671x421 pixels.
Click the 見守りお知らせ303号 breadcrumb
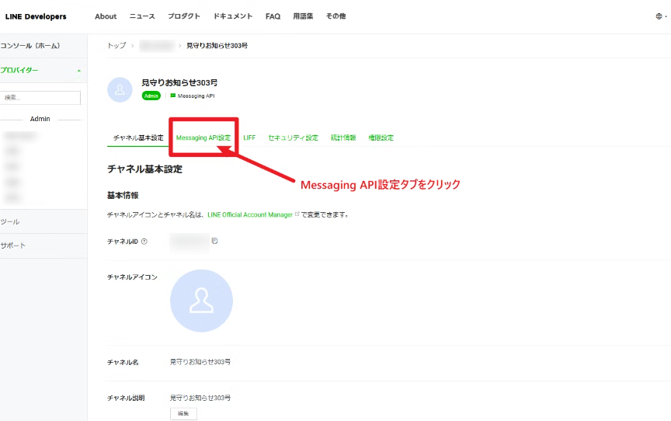coord(217,45)
